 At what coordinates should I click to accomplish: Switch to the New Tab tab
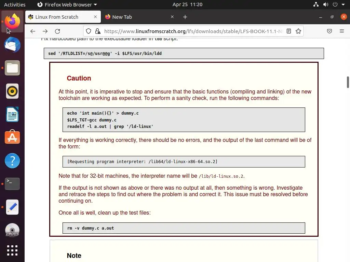[139, 17]
